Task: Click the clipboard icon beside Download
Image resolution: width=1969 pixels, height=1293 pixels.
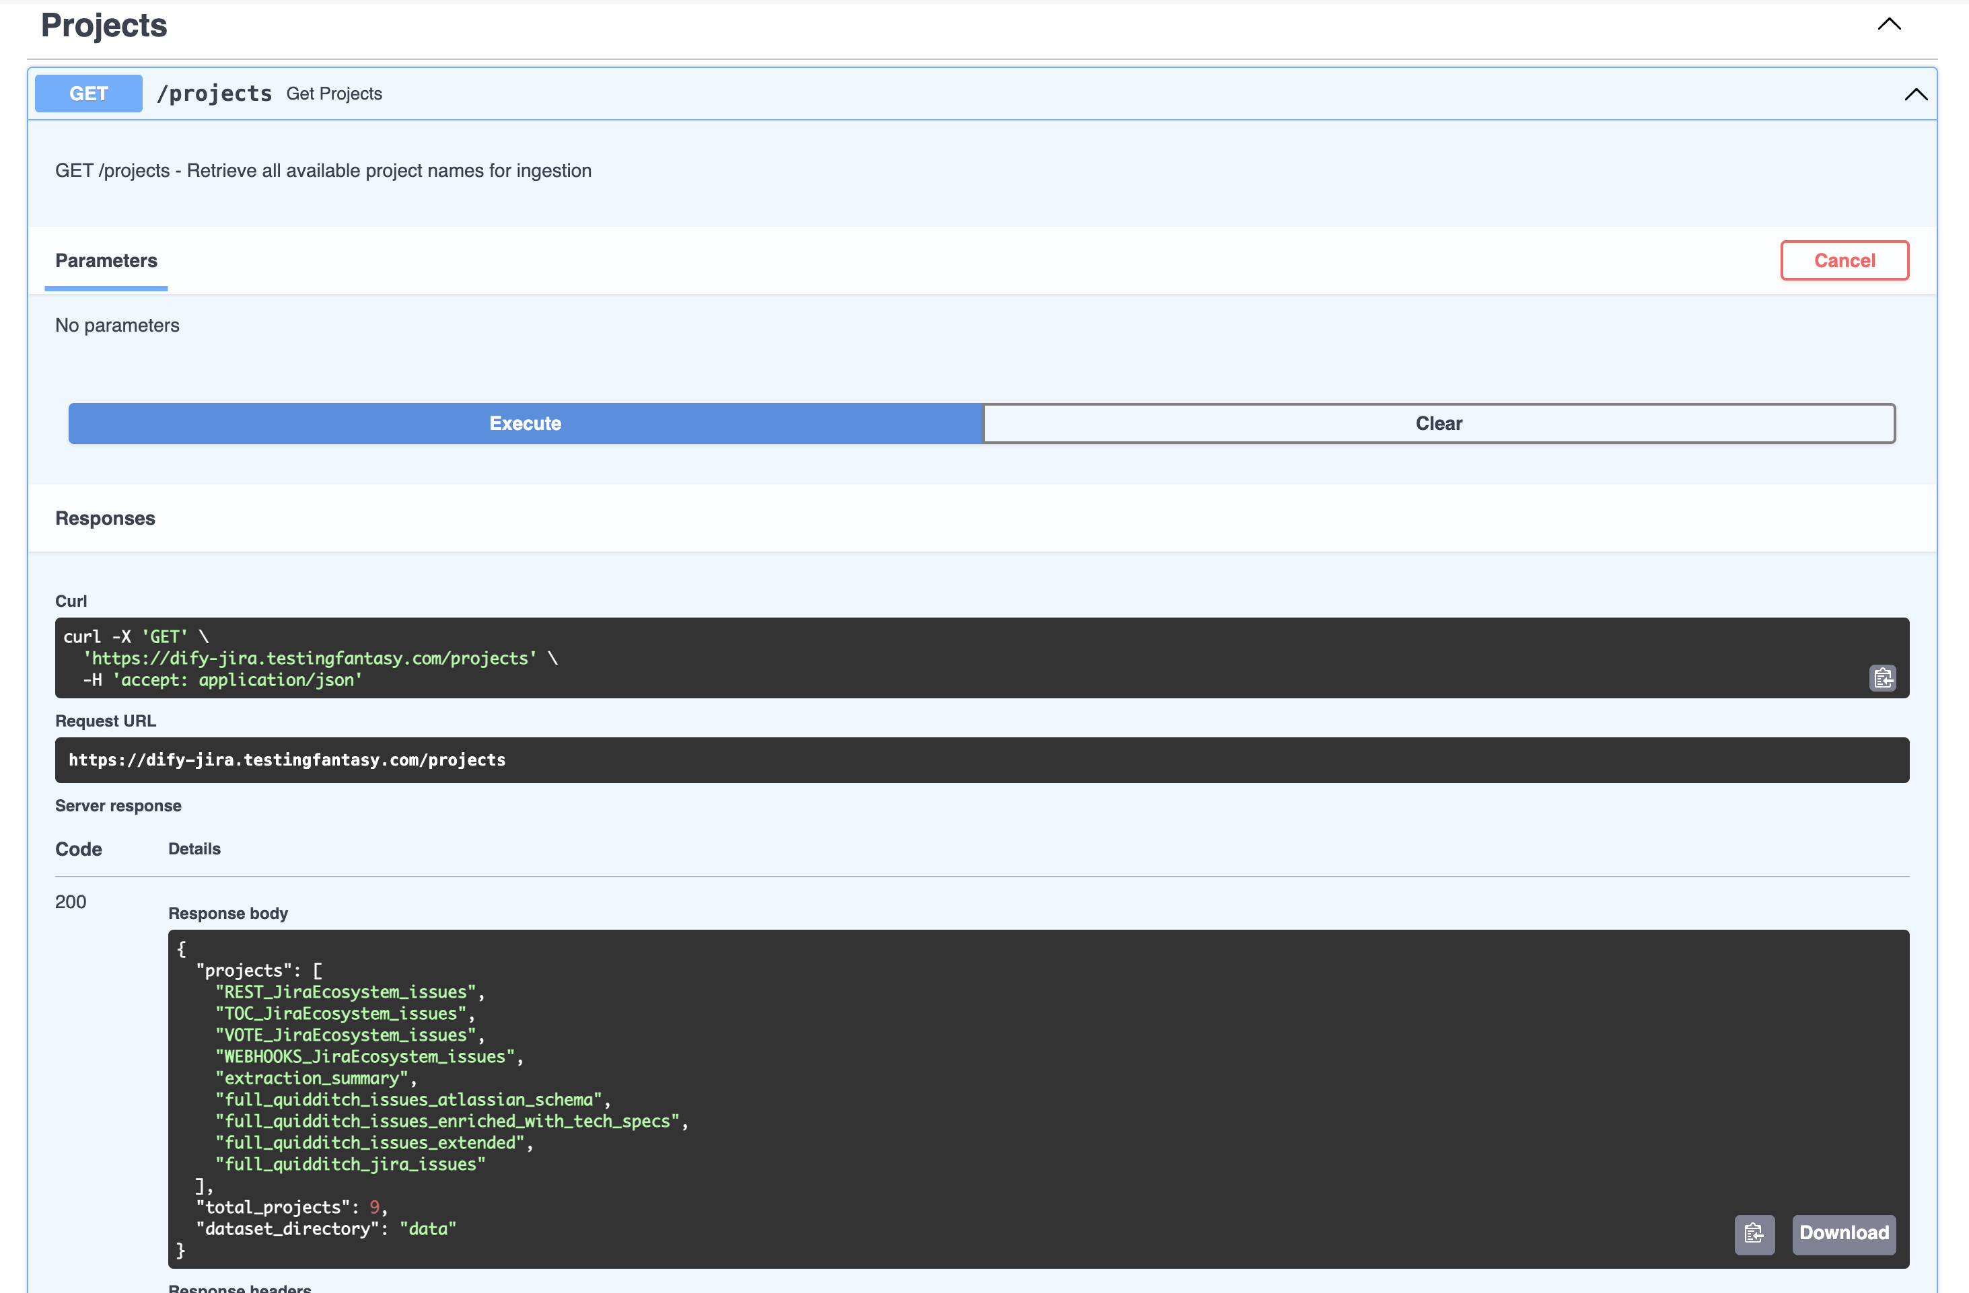Action: [x=1755, y=1234]
